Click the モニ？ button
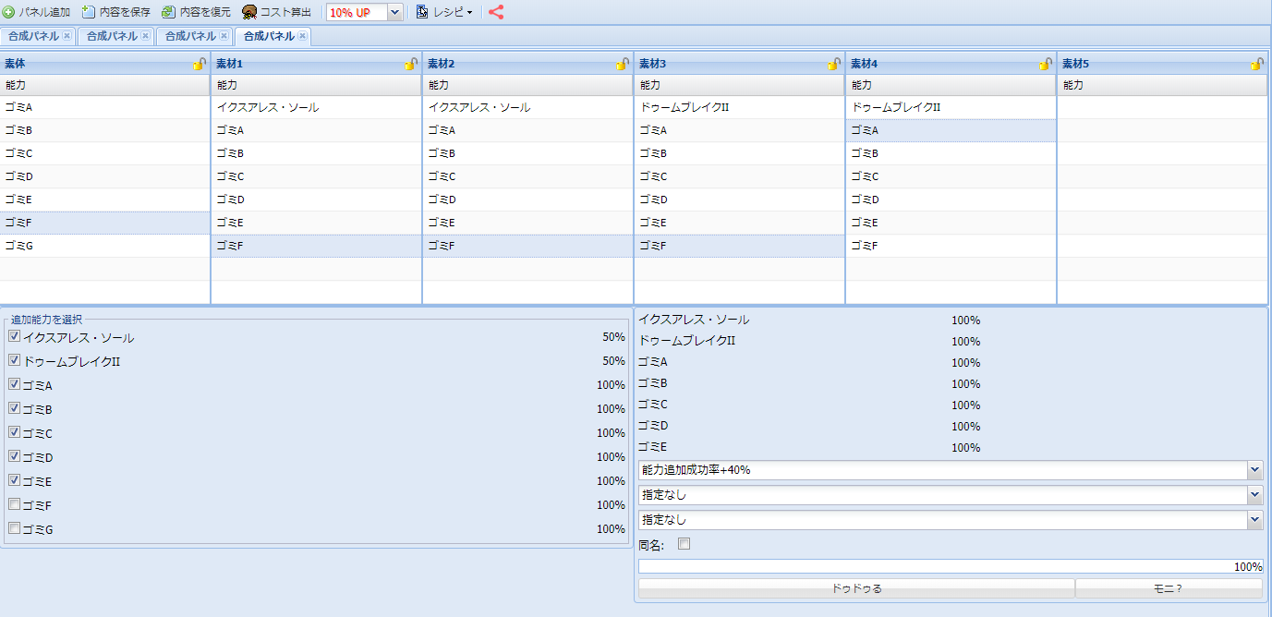This screenshot has height=617, width=1272. click(1169, 588)
